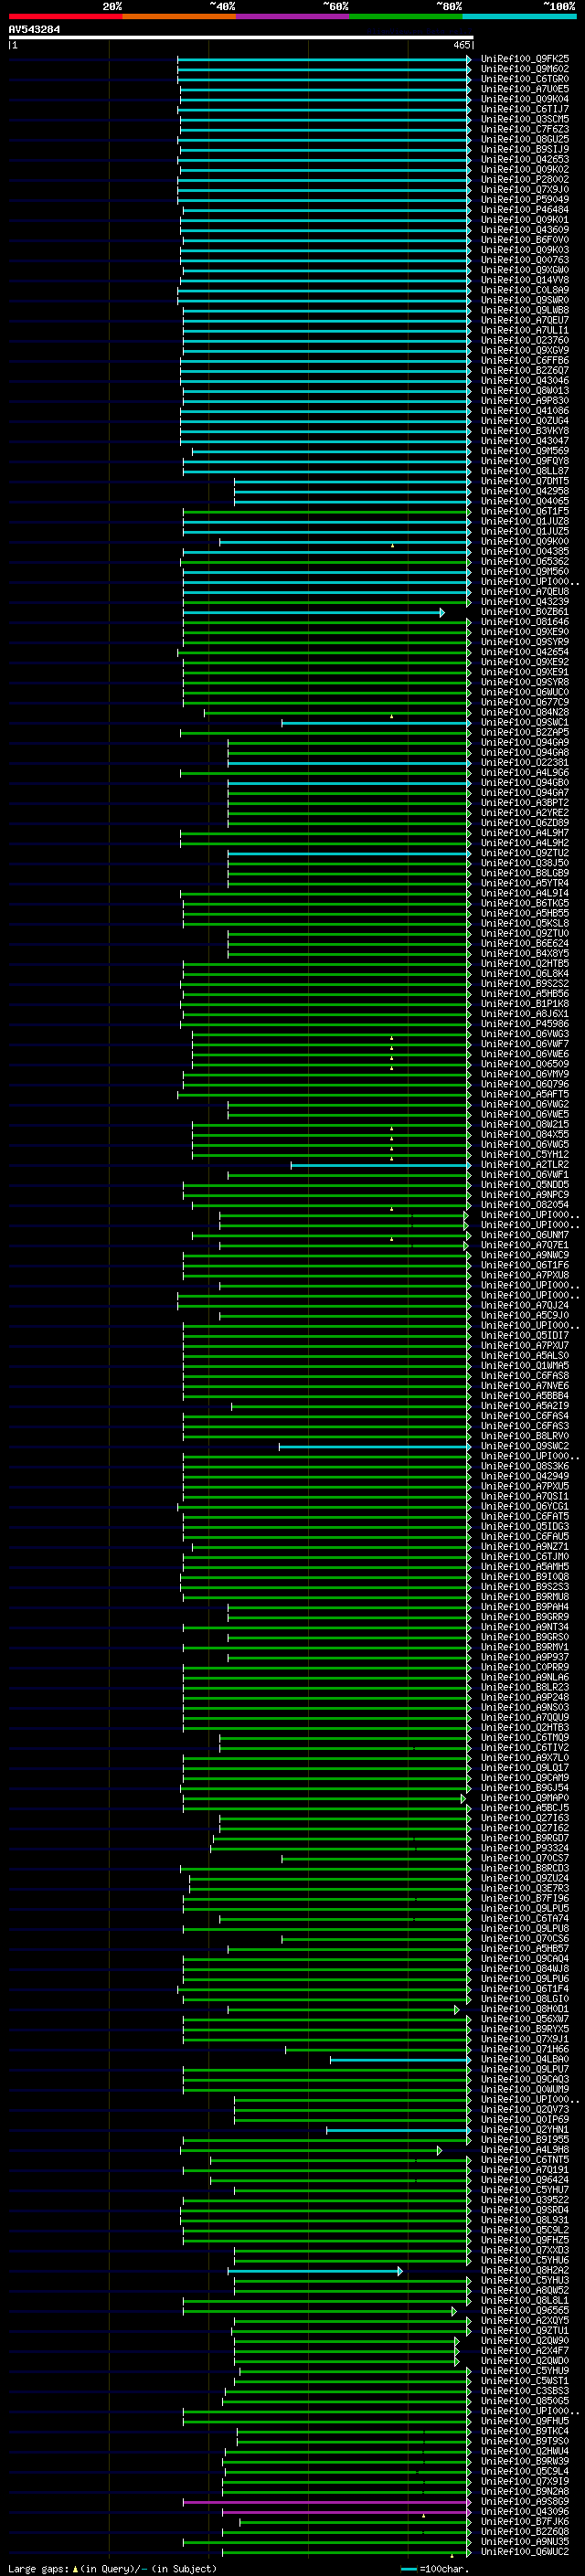The height and width of the screenshot is (2576, 585).
Task: Select the label UniRef100_B3VKY8
Action: tap(525, 431)
